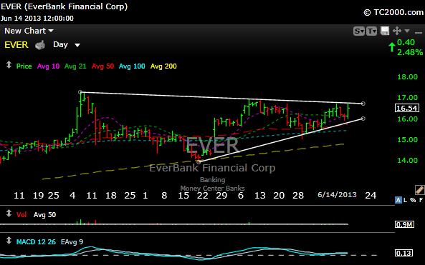Select the red Avg 50 legend
Viewport: 425px width, 265px height.
[102, 66]
